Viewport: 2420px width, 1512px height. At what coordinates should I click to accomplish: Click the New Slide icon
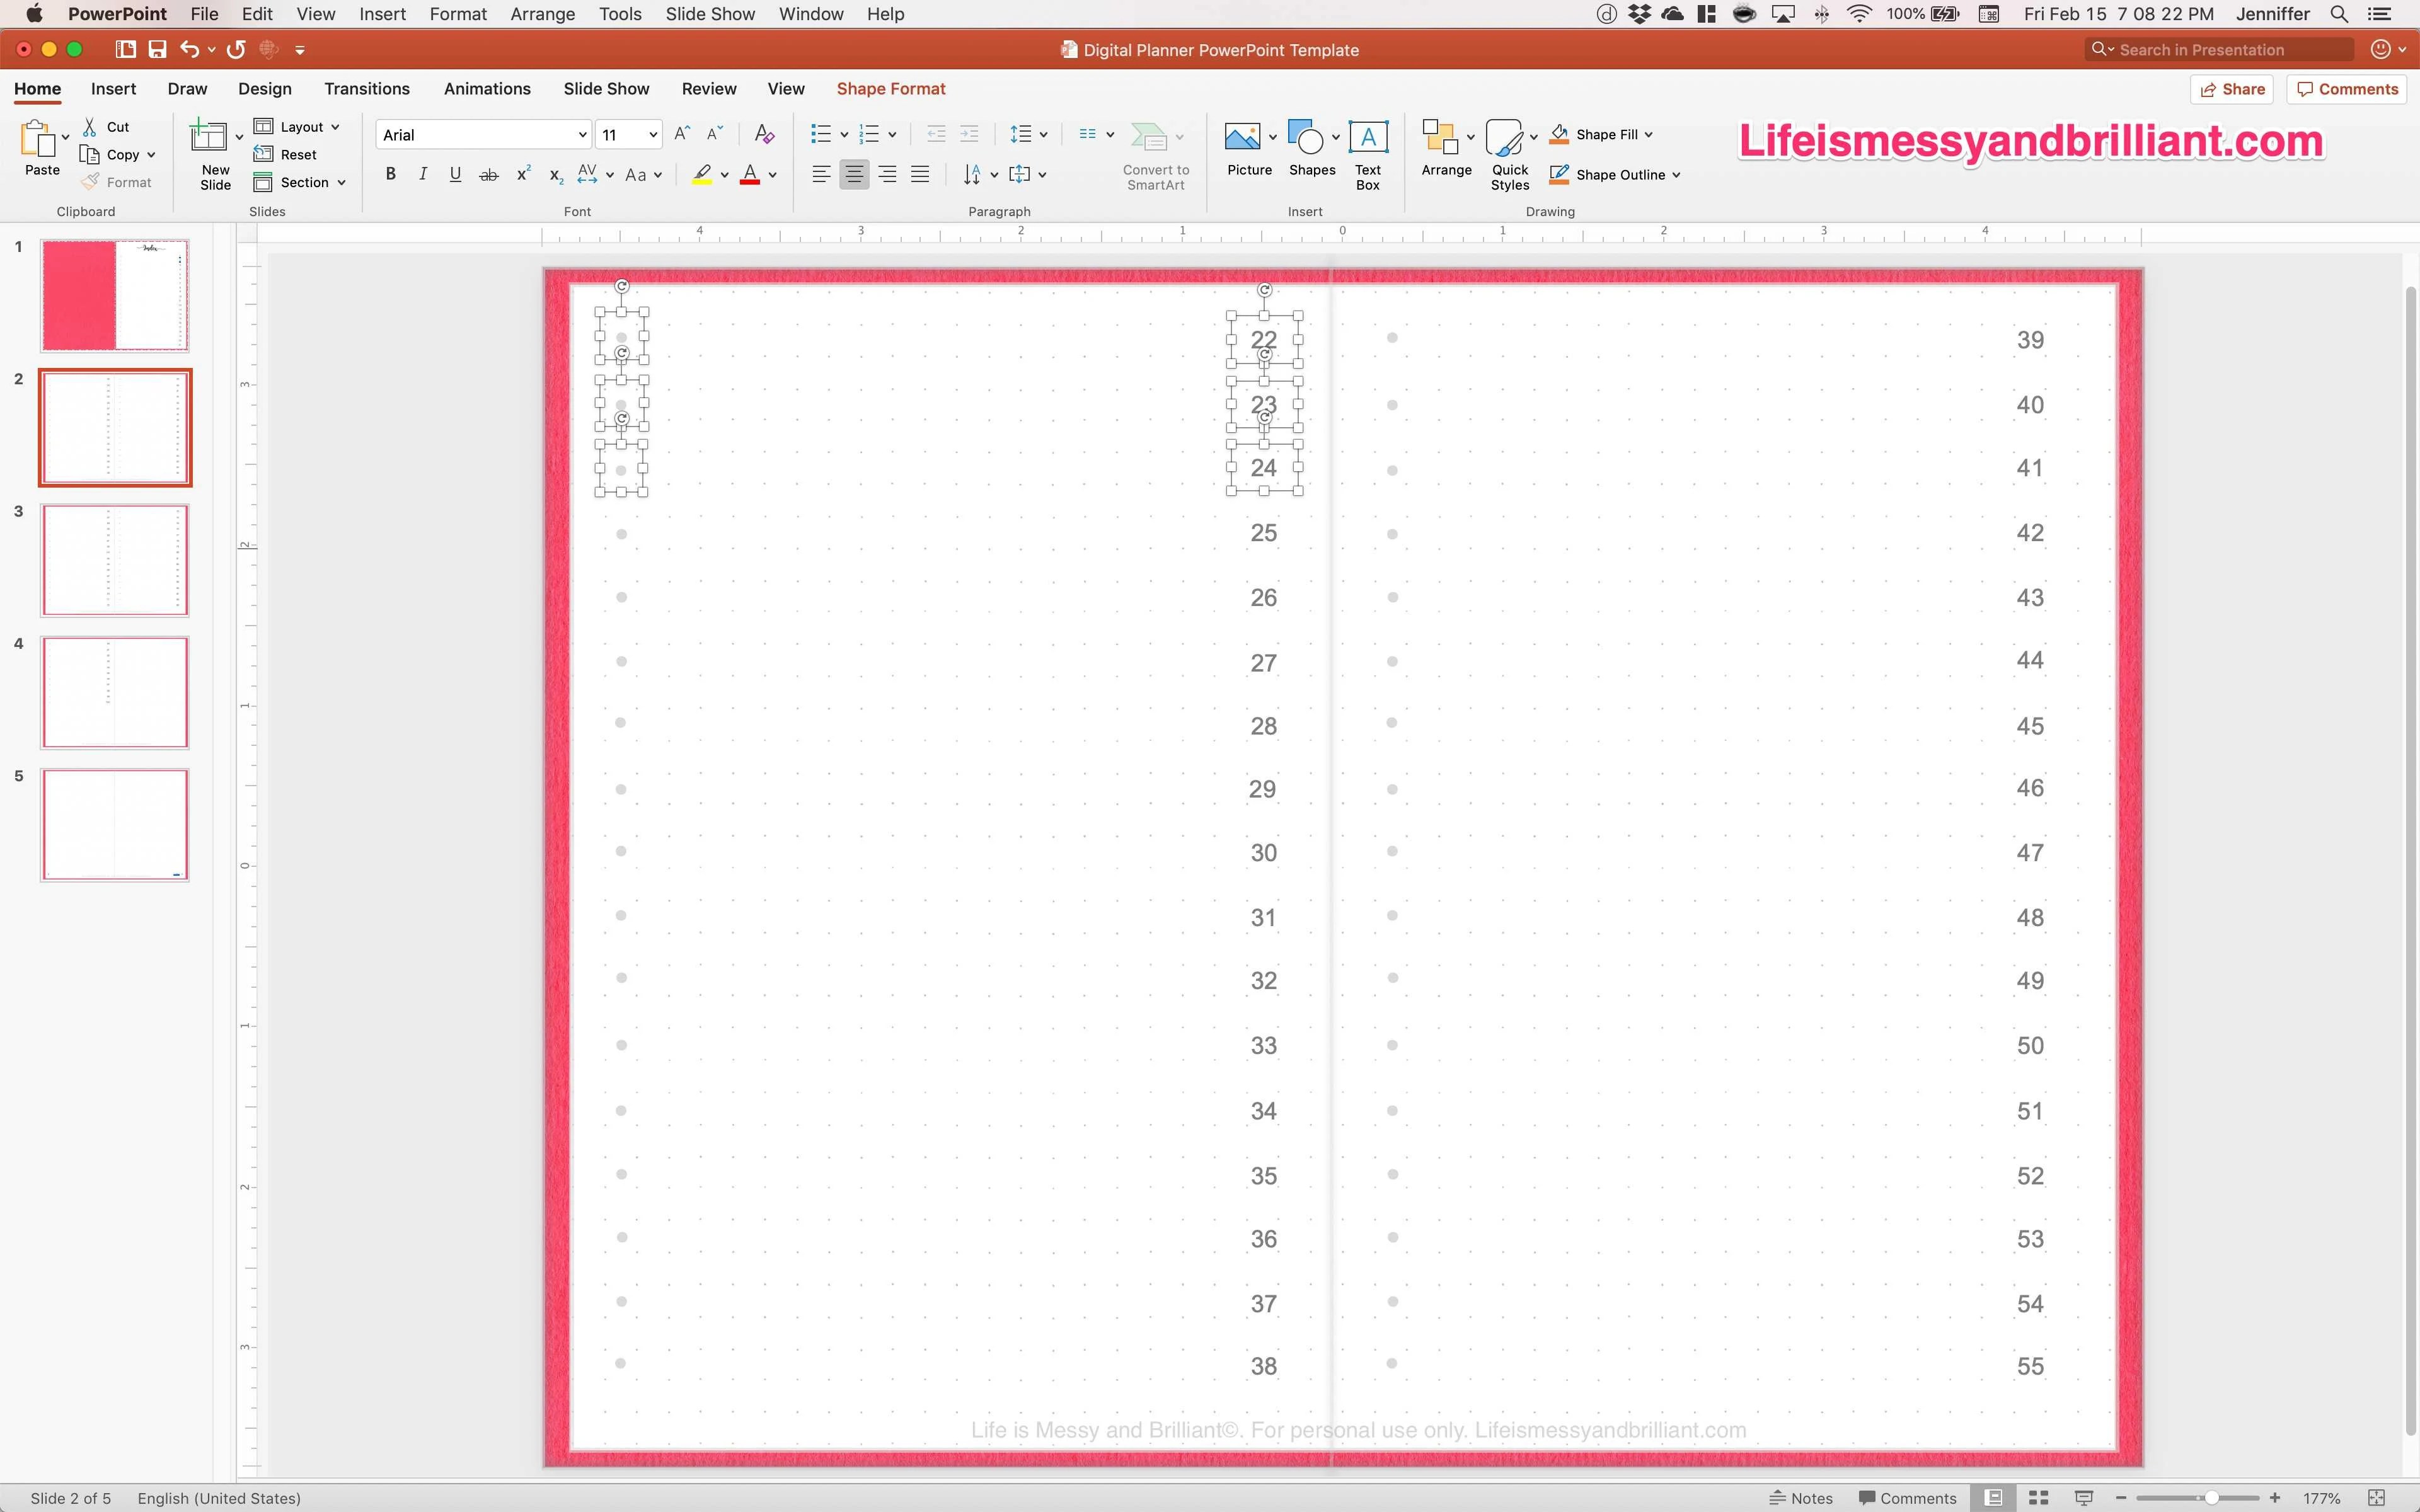coord(209,137)
